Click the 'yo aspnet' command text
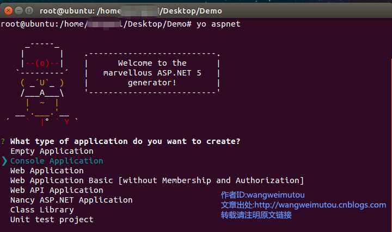This screenshot has width=392, height=232. point(218,24)
